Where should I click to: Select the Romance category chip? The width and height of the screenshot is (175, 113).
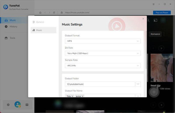(155, 34)
